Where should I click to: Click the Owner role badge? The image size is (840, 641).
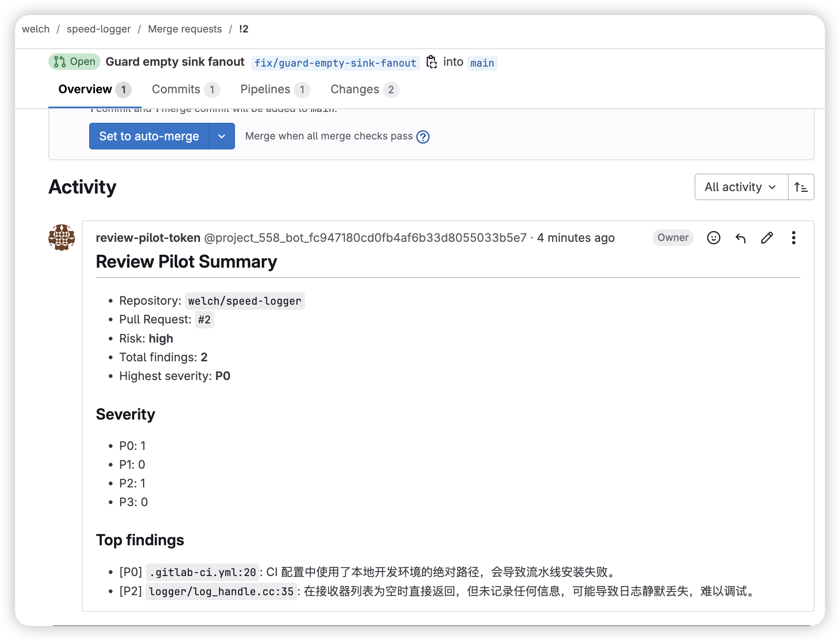point(673,238)
